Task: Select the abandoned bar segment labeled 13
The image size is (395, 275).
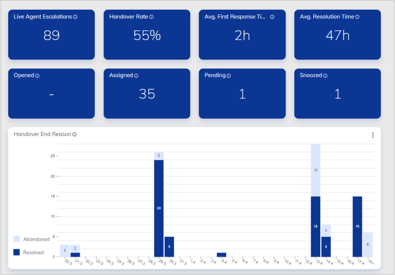Action: click(x=316, y=170)
